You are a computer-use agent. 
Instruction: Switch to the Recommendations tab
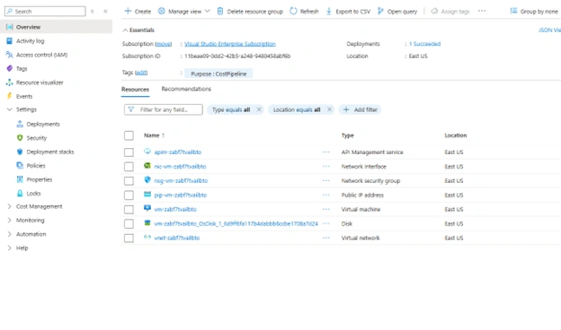(186, 89)
